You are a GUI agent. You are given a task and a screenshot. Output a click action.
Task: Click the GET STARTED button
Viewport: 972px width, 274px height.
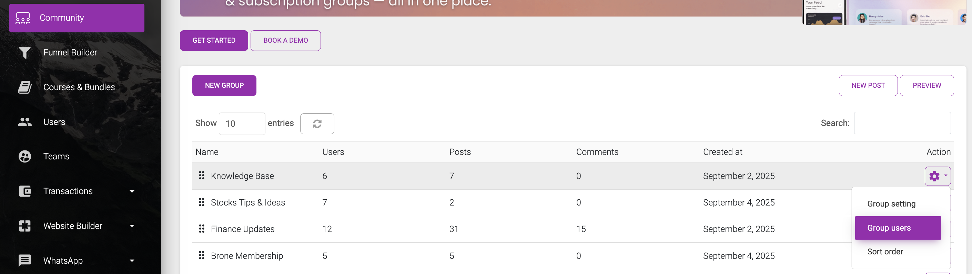(x=214, y=41)
